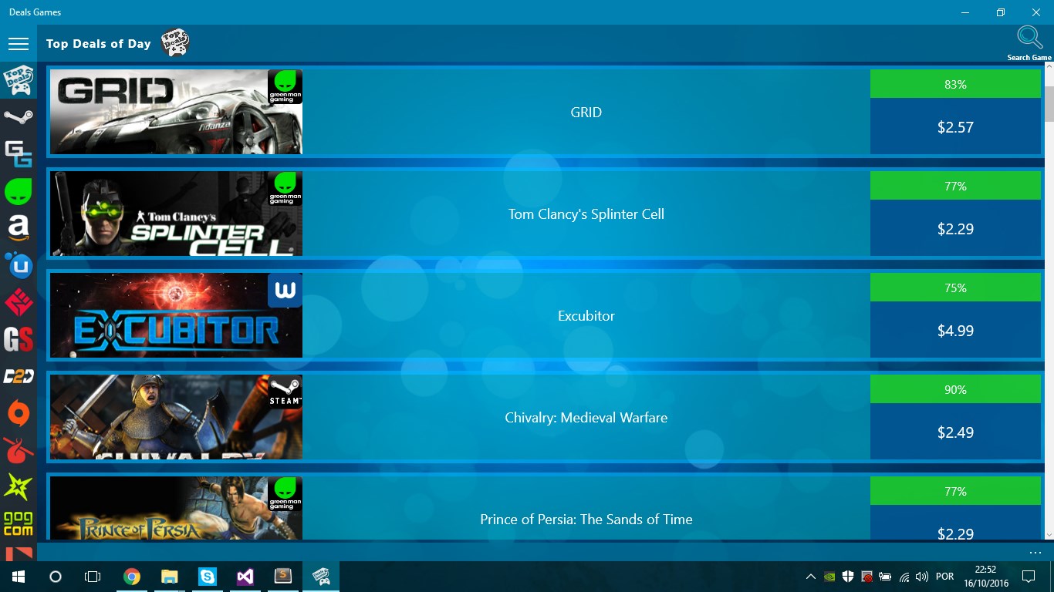
Task: Click the 77% badge for Prince of Persia
Action: click(955, 491)
